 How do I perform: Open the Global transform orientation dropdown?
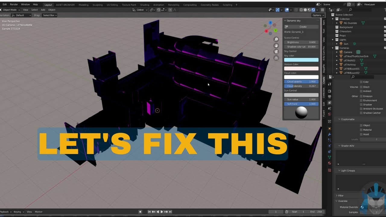[140, 10]
